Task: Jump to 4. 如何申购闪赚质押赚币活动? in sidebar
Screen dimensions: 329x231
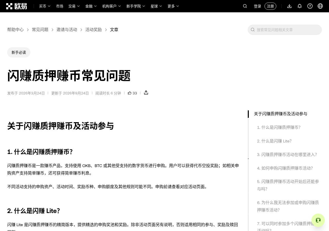Action: (x=285, y=168)
